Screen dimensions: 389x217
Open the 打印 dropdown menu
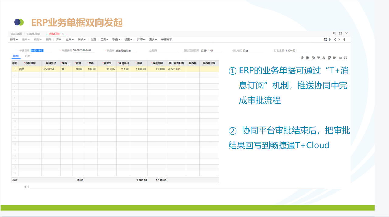click(141, 40)
